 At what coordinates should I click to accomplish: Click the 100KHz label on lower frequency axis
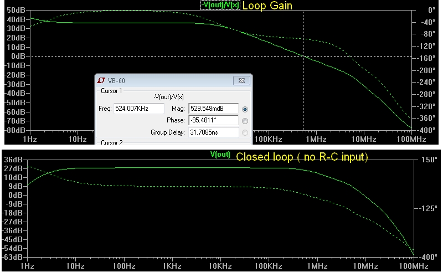[269, 266]
